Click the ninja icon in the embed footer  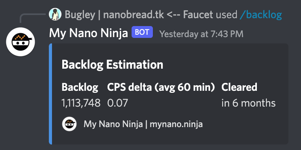(69, 124)
